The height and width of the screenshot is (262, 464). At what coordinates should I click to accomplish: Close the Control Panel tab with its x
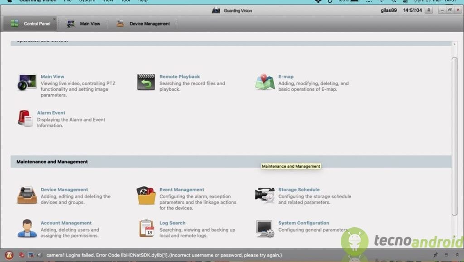point(54,19)
